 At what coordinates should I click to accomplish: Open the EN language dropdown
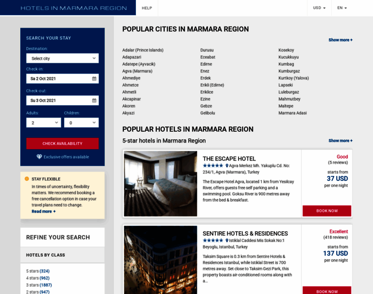(x=342, y=8)
